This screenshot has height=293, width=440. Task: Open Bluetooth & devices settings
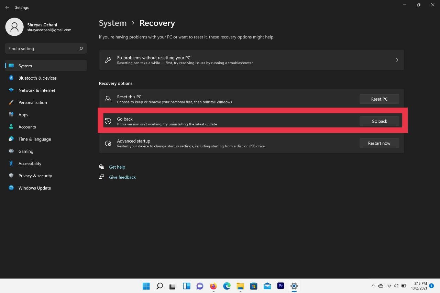tap(46, 78)
